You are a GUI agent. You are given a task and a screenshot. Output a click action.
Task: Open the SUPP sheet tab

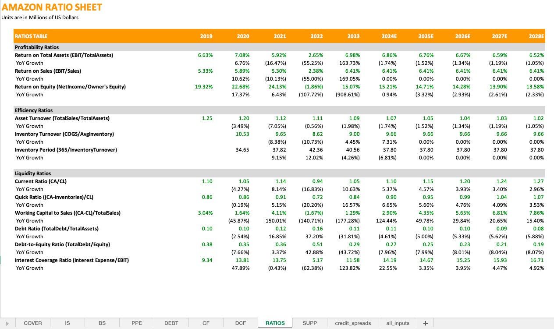click(x=310, y=323)
